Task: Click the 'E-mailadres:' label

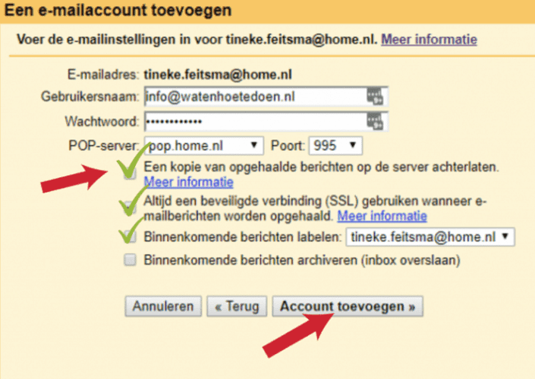Action: coord(103,74)
